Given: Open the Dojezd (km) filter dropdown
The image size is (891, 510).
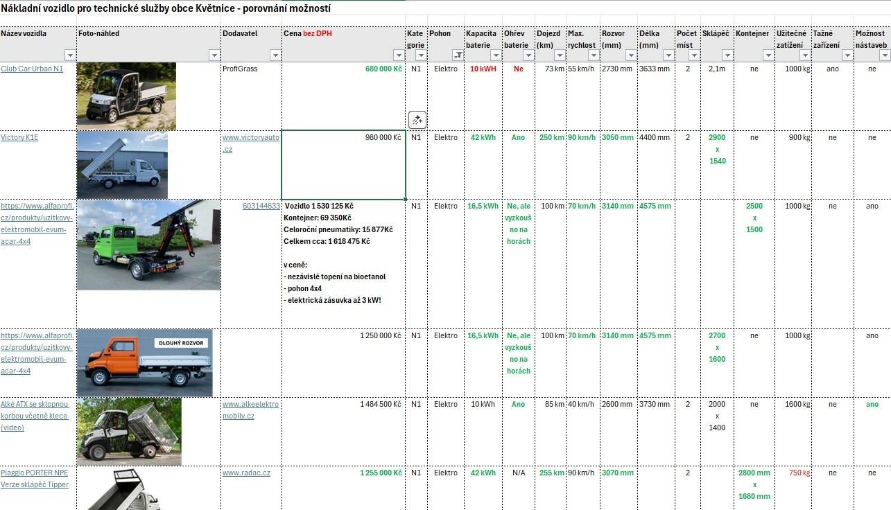Looking at the screenshot, I should 558,55.
